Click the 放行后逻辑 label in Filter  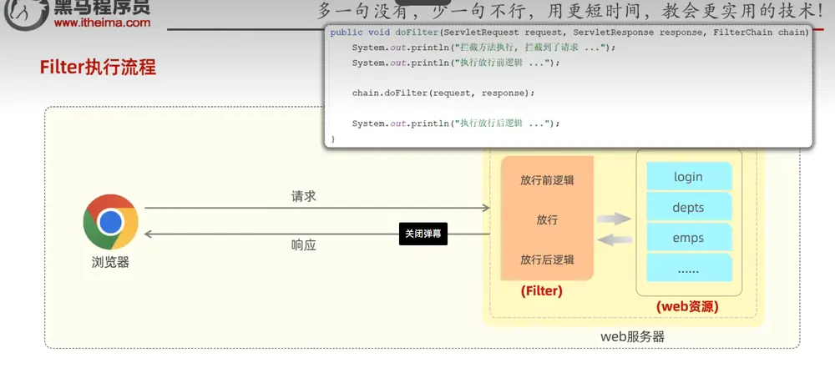coord(547,260)
